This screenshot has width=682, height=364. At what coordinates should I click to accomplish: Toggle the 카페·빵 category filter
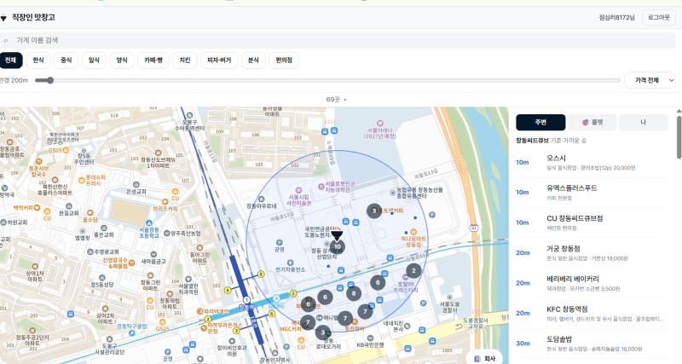click(x=153, y=60)
